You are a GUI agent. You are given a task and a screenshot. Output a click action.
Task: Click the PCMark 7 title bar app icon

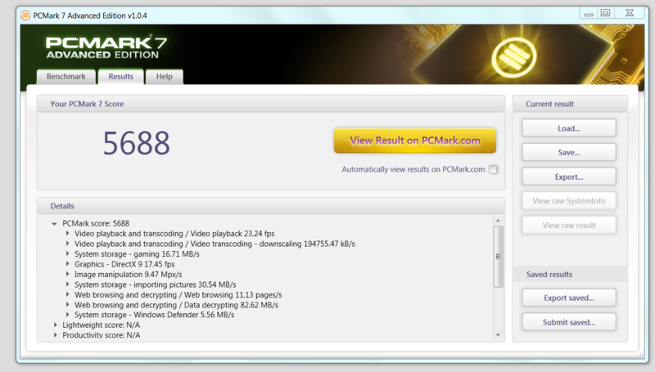25,16
